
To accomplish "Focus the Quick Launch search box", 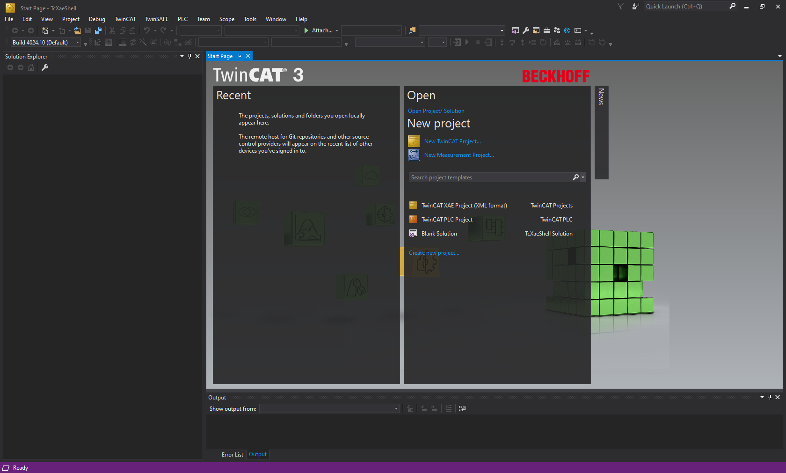I will coord(685,6).
